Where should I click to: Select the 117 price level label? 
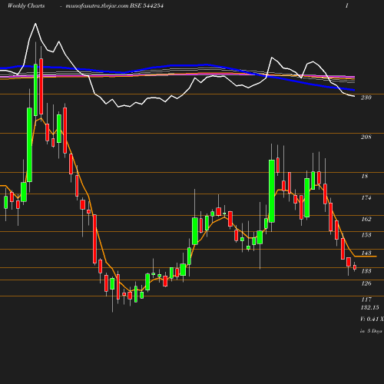coord(366,300)
